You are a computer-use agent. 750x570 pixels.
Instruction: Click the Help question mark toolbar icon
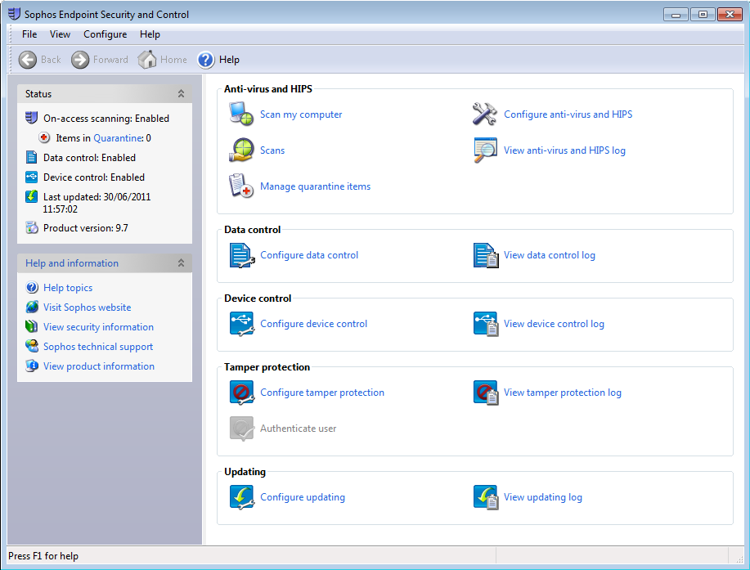tap(205, 60)
